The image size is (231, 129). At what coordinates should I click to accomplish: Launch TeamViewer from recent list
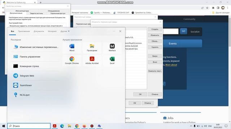36,85
